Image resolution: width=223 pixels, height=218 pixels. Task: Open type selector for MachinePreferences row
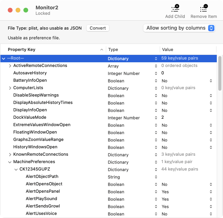point(156,162)
